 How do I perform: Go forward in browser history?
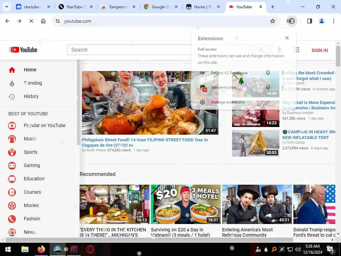pyautogui.click(x=19, y=21)
